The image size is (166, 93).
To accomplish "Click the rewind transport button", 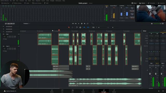I will (x=73, y=24).
